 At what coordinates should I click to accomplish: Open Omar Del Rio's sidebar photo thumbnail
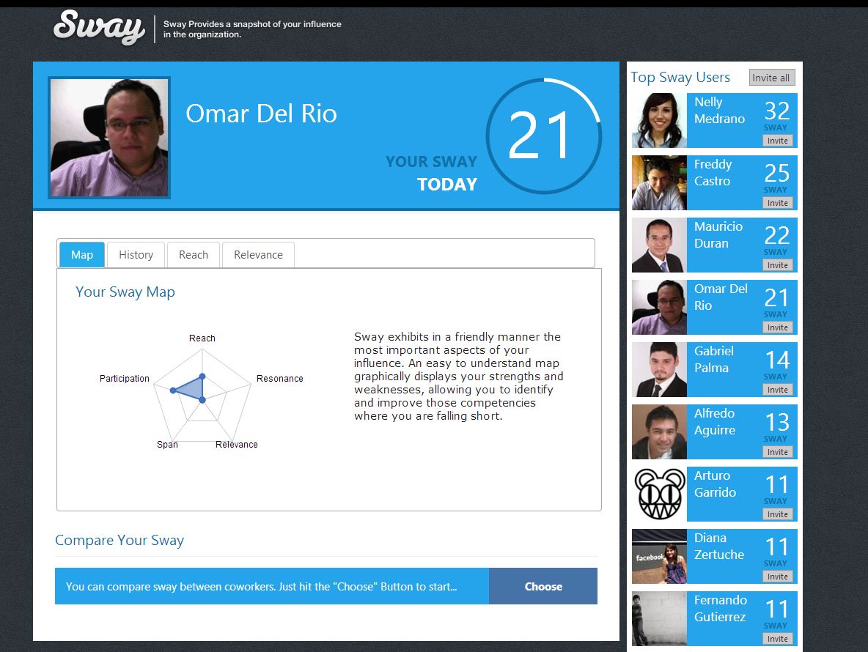pos(659,307)
